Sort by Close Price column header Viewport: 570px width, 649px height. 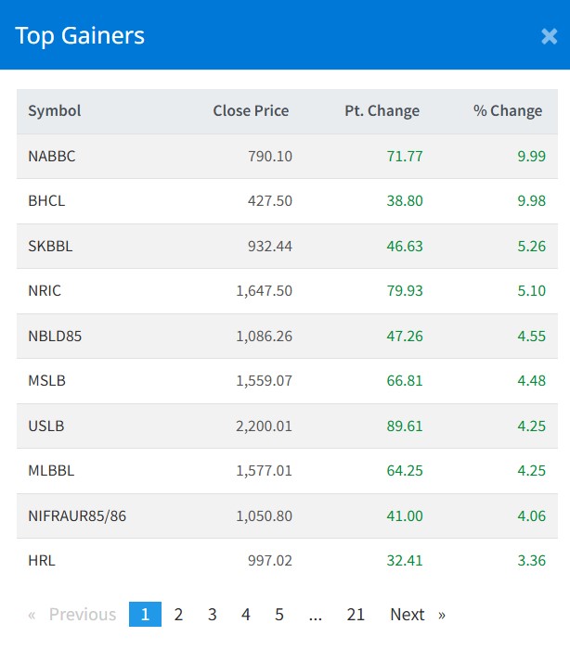point(251,111)
